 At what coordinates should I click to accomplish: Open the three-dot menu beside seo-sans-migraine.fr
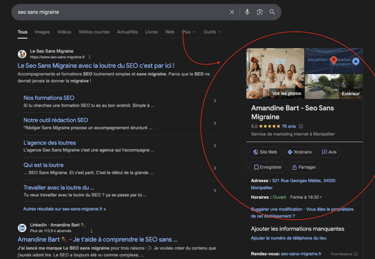pos(89,57)
